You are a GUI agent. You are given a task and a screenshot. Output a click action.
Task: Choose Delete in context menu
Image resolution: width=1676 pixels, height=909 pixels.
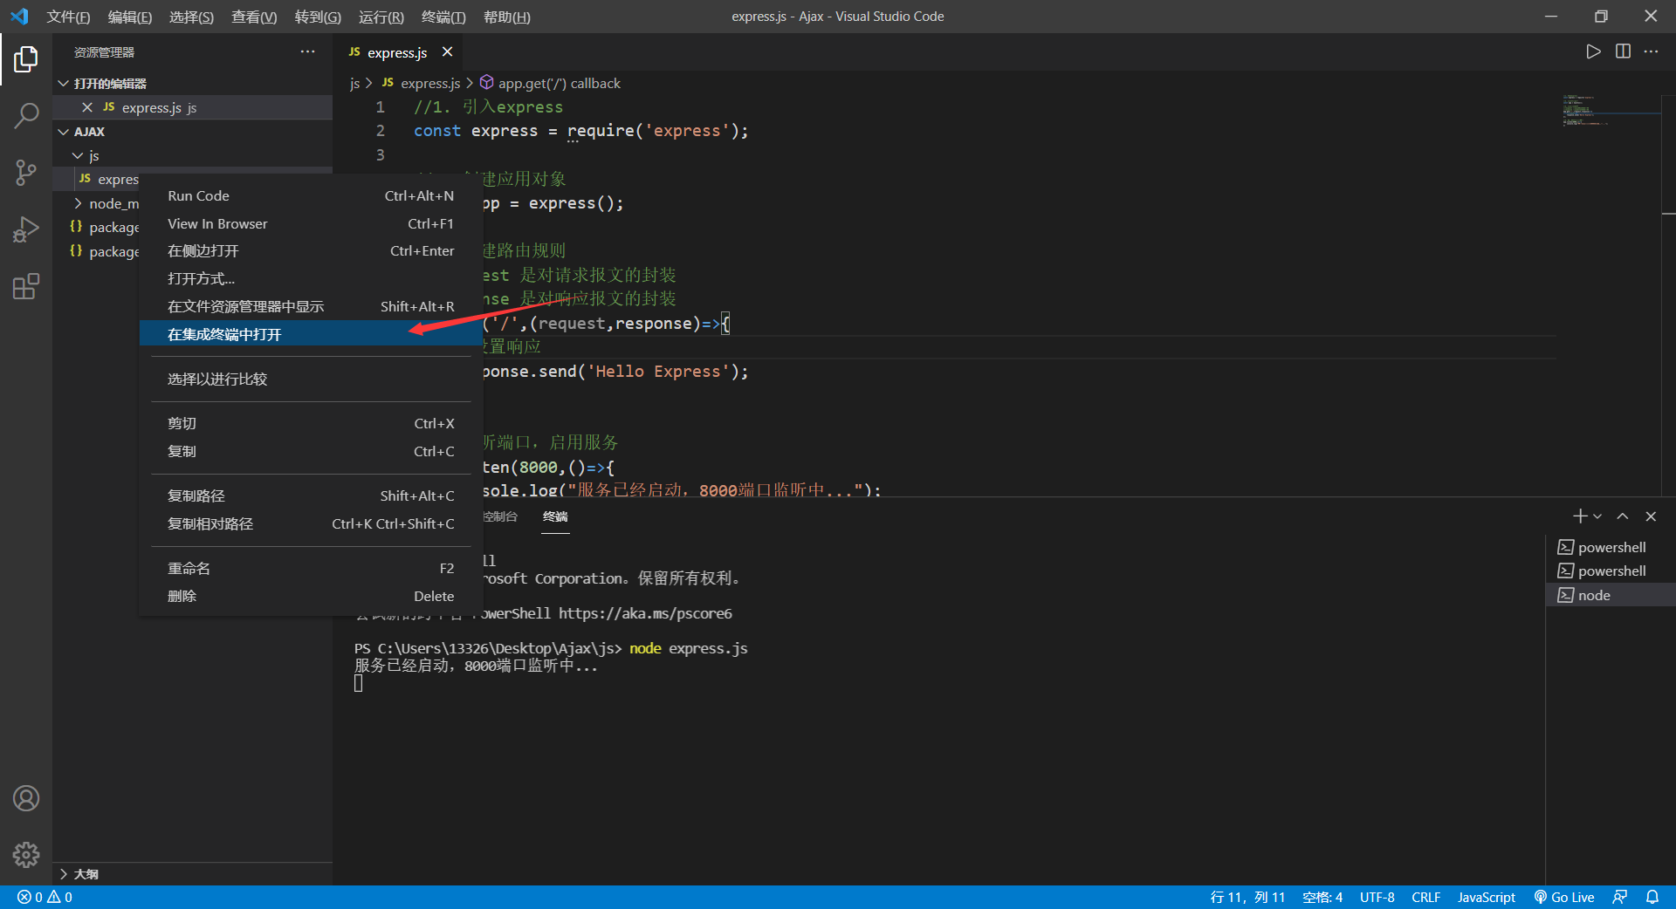(311, 596)
